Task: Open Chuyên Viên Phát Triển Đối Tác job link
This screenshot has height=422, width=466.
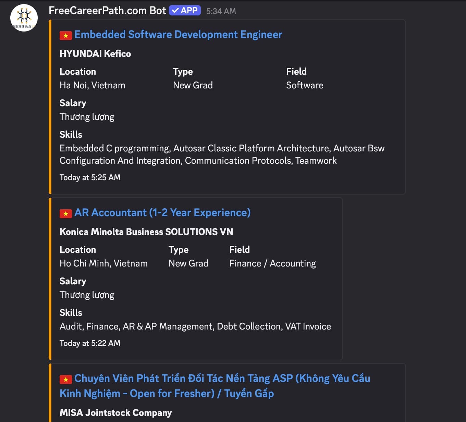Action: (x=215, y=386)
